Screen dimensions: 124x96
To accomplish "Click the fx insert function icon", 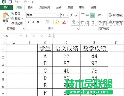I will [x=49, y=36].
